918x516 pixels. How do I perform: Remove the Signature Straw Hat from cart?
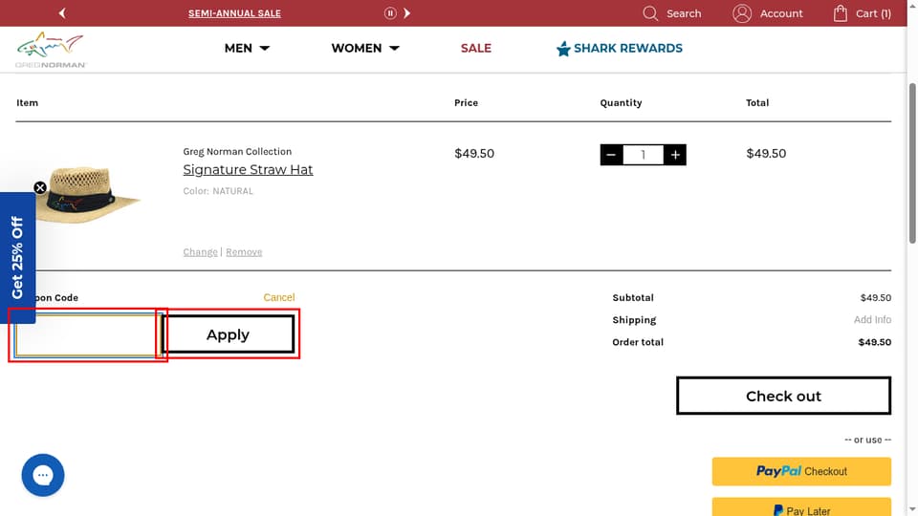pyautogui.click(x=244, y=252)
